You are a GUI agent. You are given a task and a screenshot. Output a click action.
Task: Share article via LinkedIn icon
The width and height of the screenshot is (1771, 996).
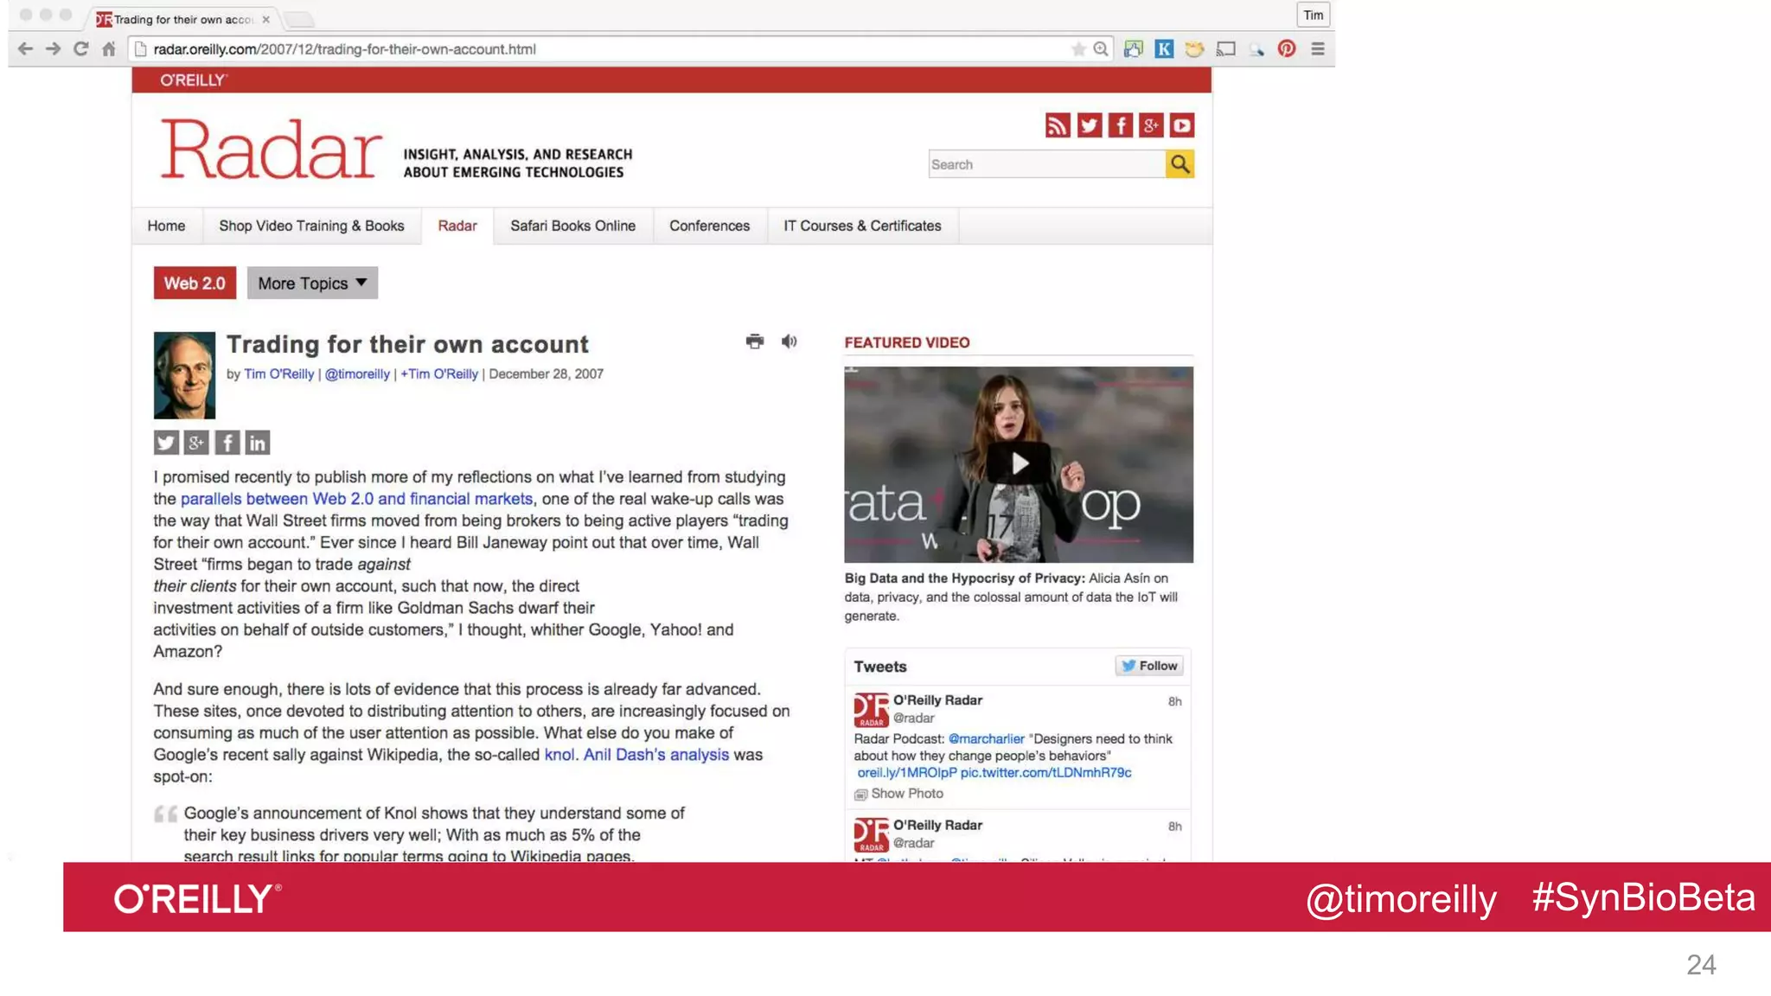[257, 443]
